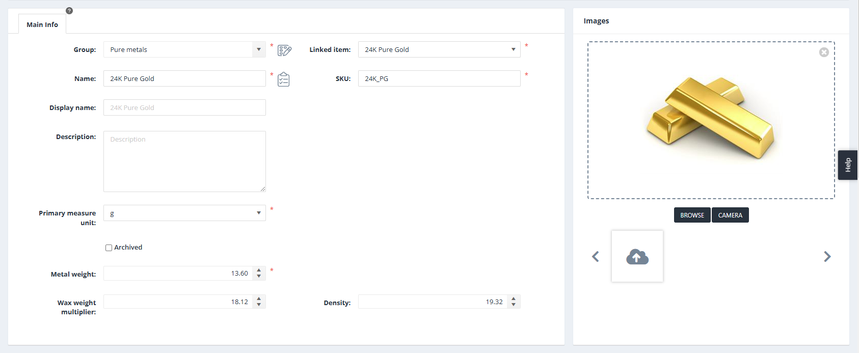Decrease Wax weight multiplier with down arrow
Screen dimensions: 859x353
pos(259,305)
